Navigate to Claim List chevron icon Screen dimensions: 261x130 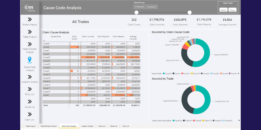tap(30, 114)
